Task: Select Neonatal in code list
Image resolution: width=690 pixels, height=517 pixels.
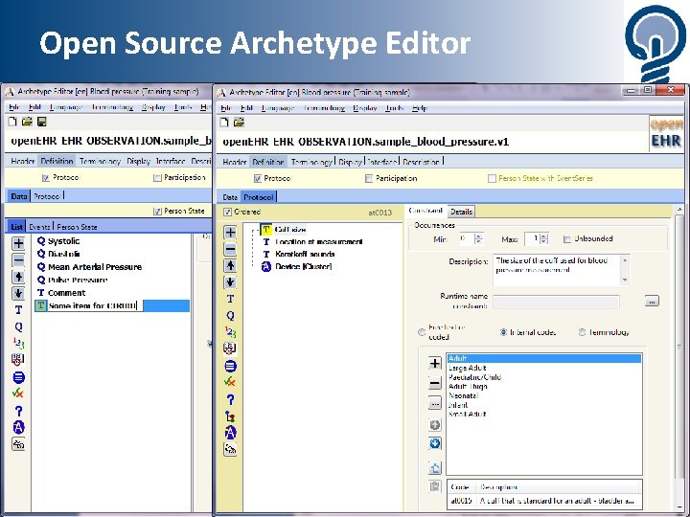Action: tap(464, 395)
